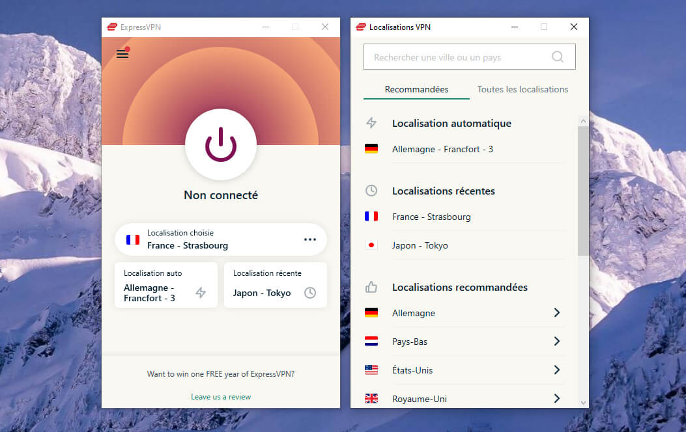
Task: Click the scrollbar down arrow in locations list
Action: pyautogui.click(x=583, y=403)
